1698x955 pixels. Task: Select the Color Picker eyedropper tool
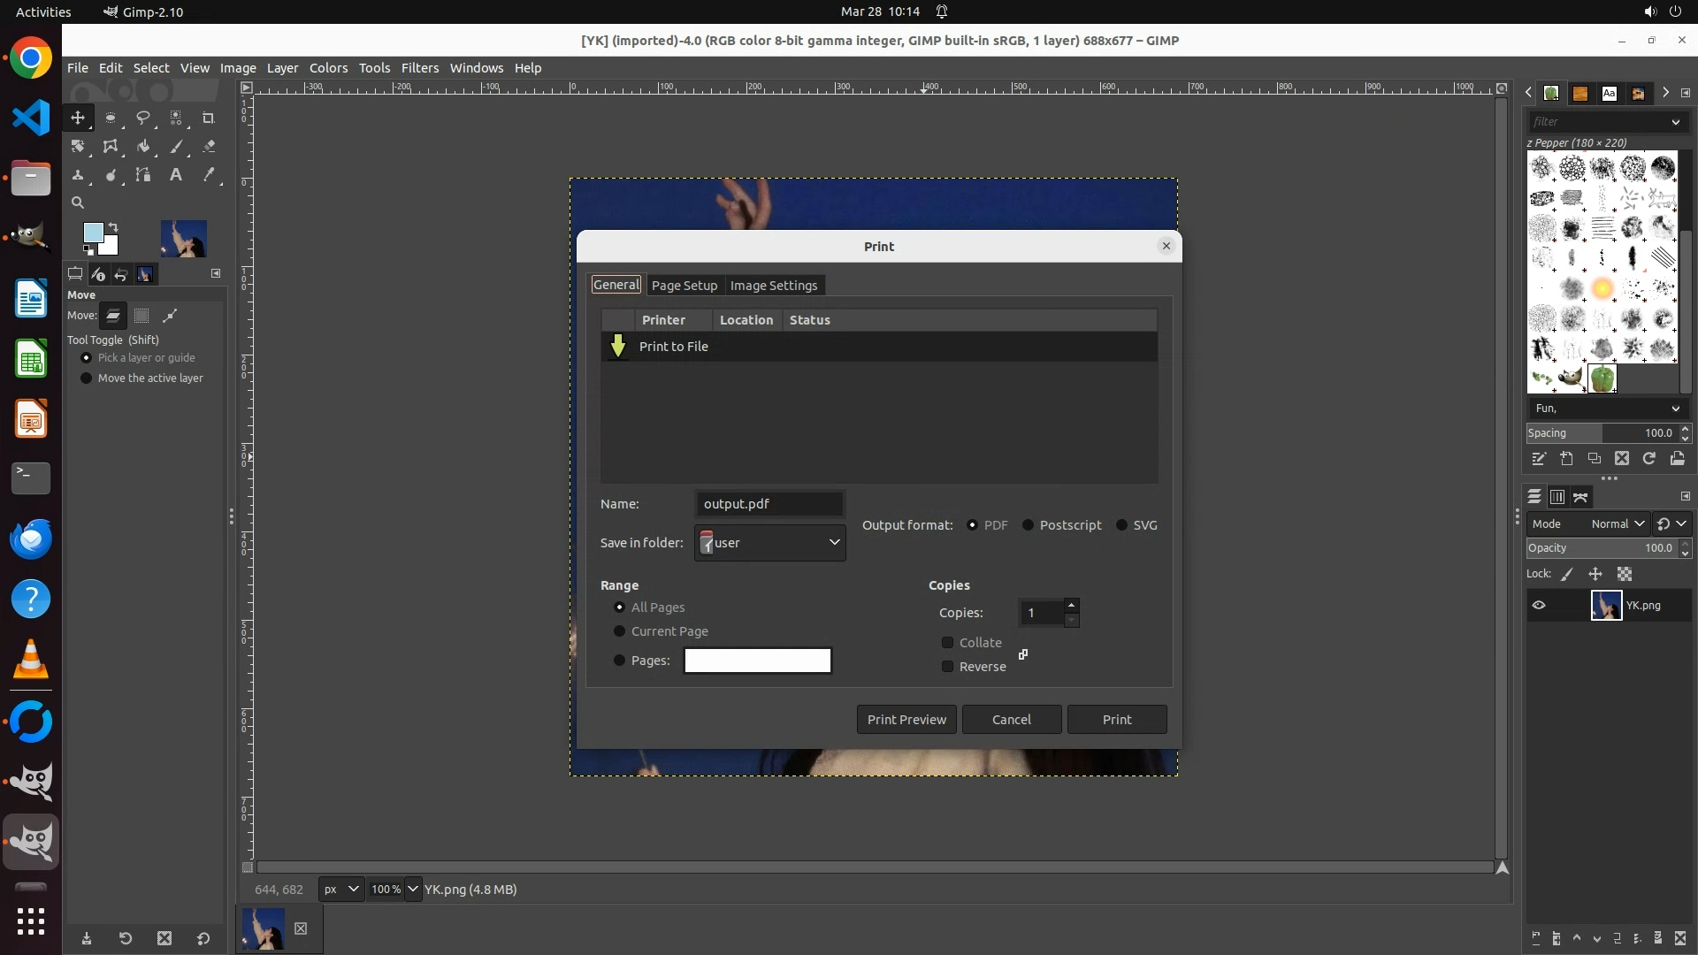[x=209, y=175]
